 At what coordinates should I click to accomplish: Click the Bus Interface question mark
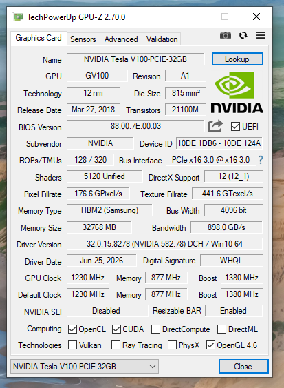[261, 160]
